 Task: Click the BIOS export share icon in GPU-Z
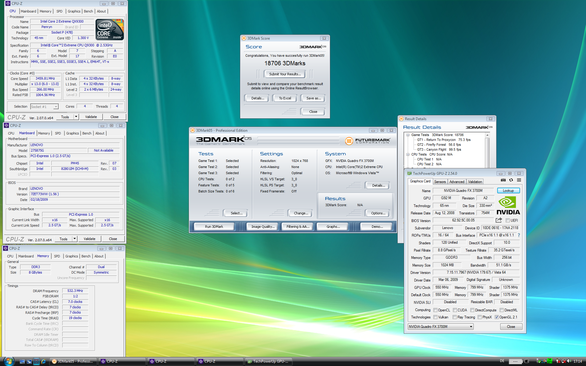pyautogui.click(x=499, y=220)
